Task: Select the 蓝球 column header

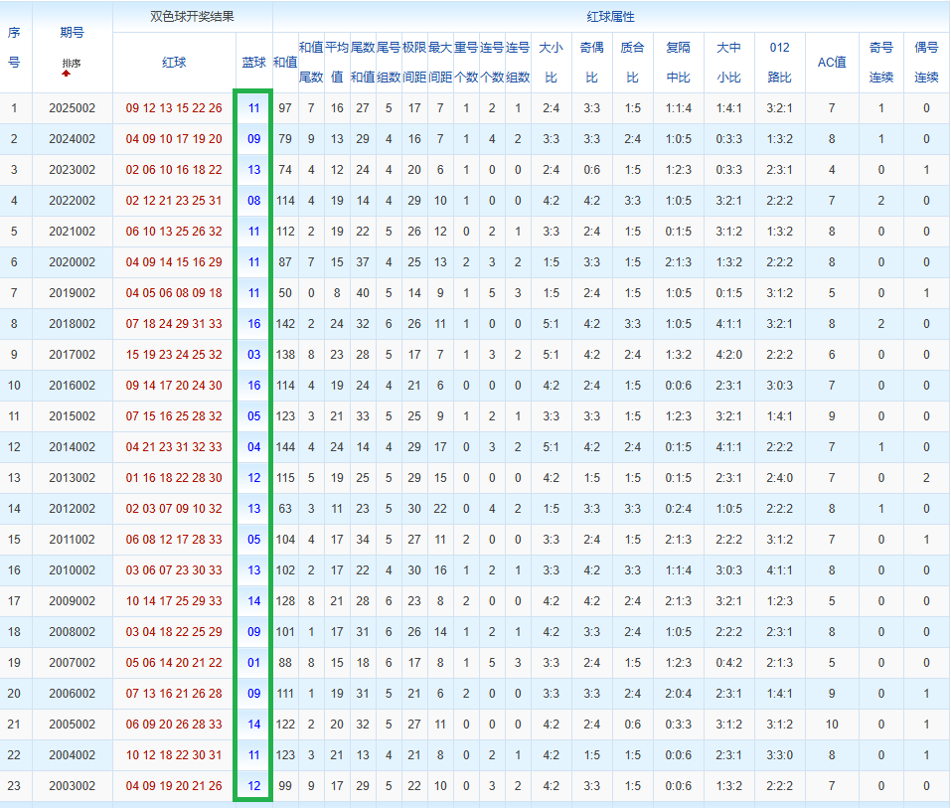Action: [x=254, y=62]
